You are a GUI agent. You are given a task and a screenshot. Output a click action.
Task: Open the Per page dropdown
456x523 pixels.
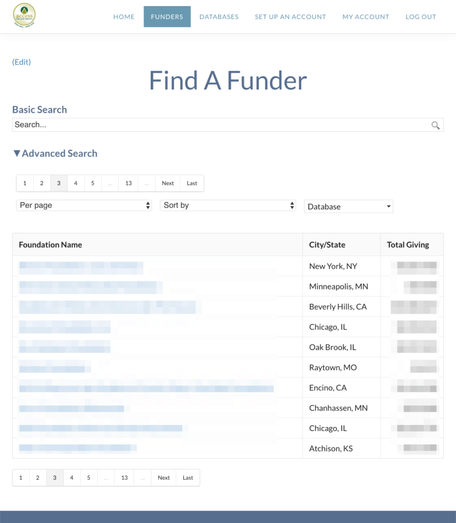pos(84,206)
